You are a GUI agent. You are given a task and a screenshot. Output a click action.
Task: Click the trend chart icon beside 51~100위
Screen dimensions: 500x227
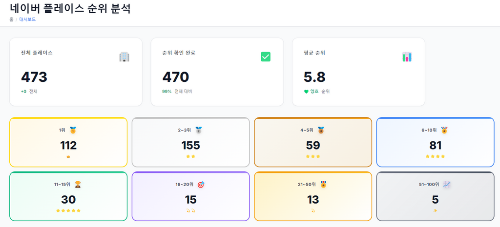[x=447, y=185]
